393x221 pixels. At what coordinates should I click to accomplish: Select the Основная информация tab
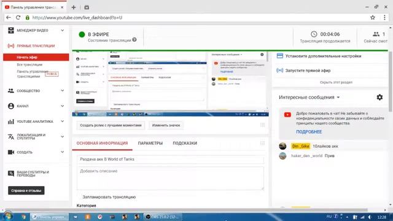(102, 143)
